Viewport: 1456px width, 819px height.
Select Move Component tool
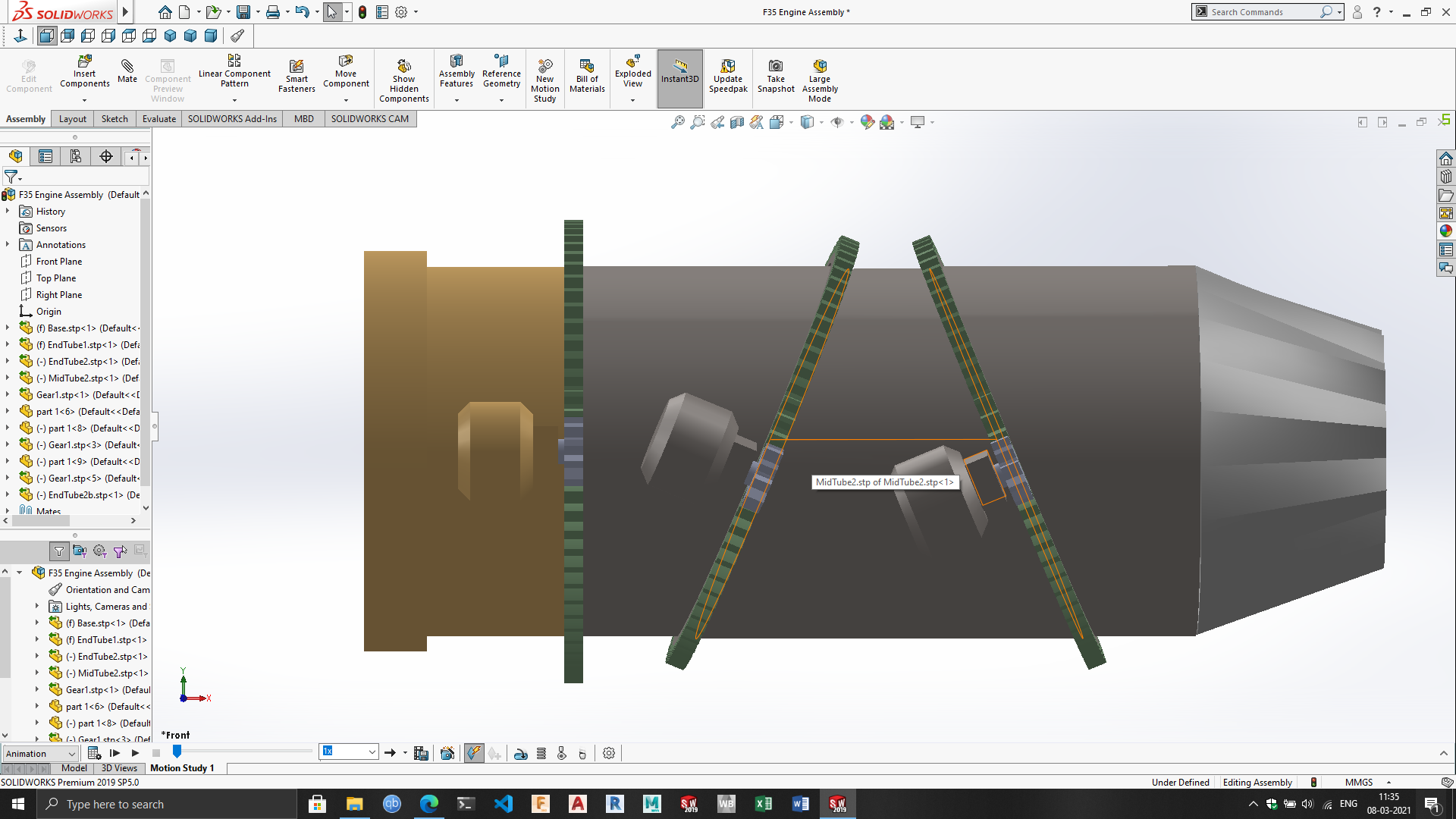[346, 72]
